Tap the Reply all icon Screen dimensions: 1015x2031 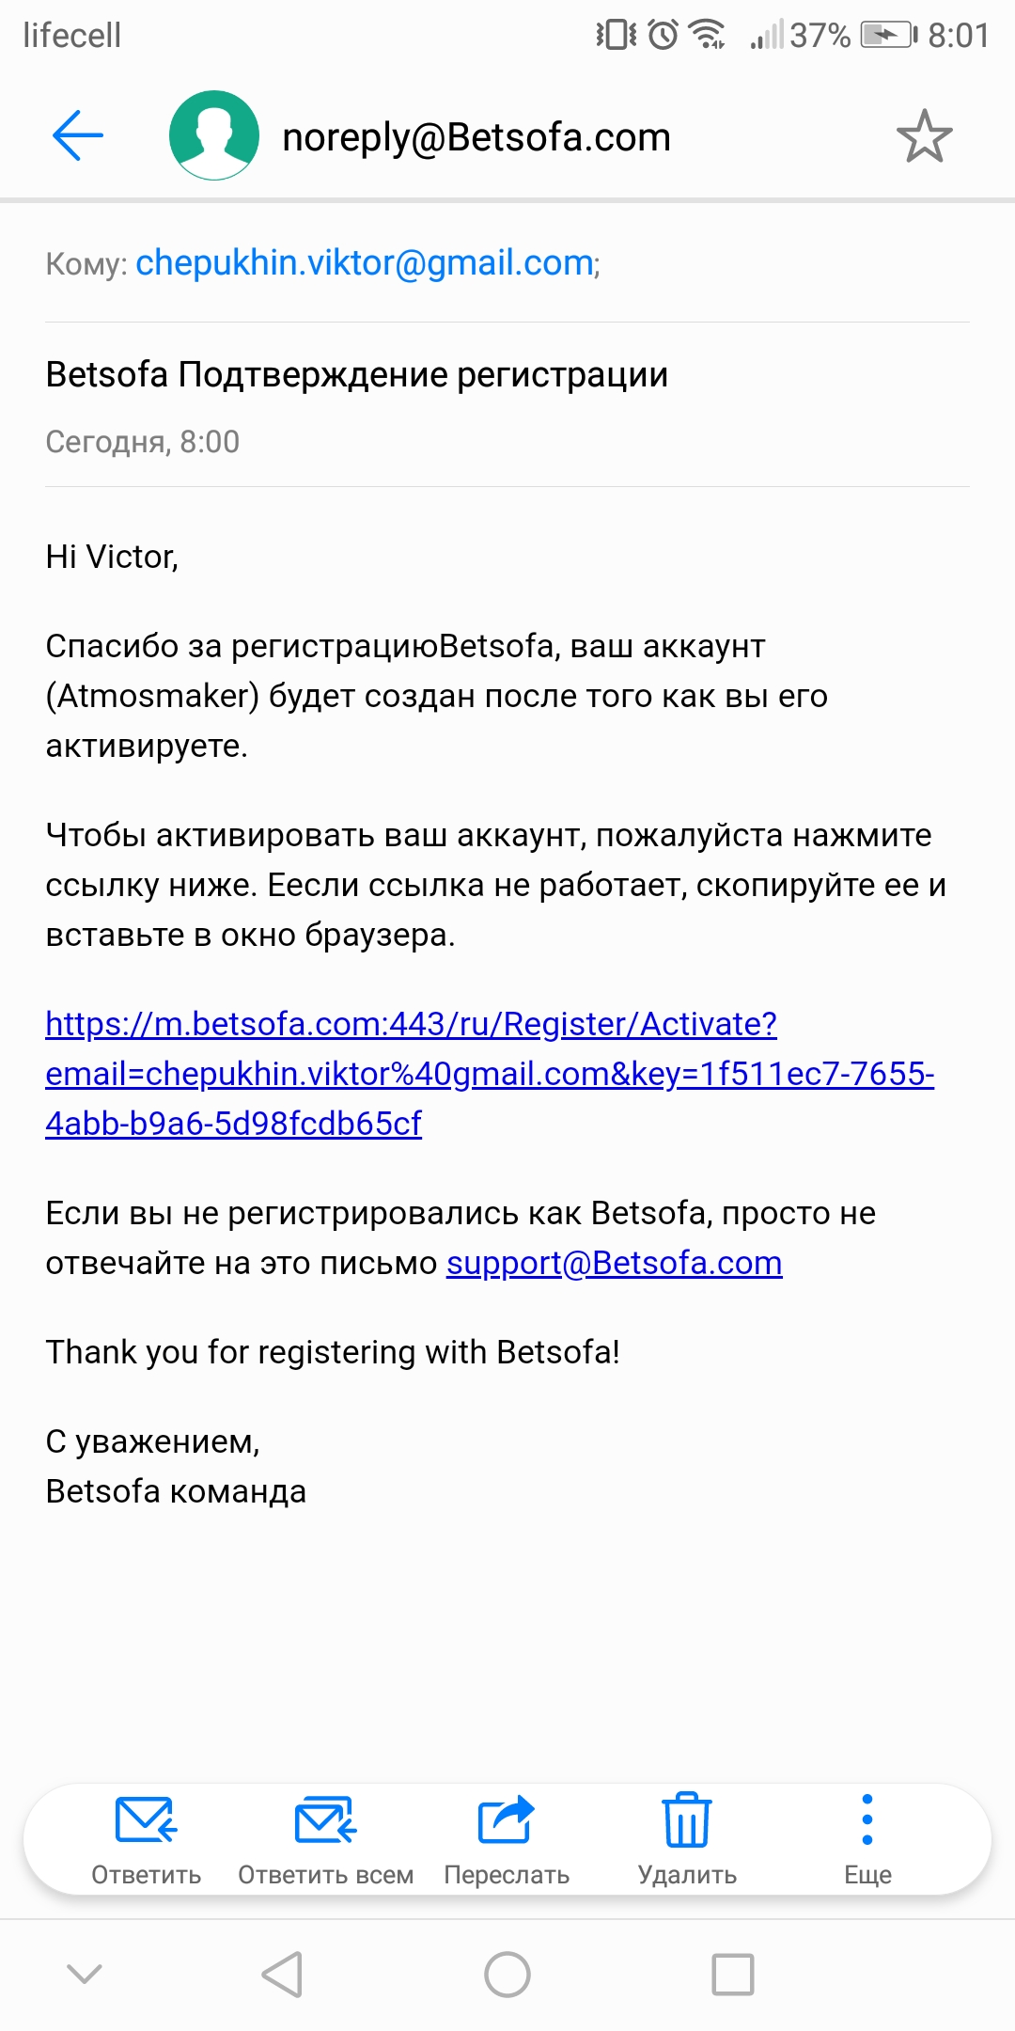point(325,1819)
